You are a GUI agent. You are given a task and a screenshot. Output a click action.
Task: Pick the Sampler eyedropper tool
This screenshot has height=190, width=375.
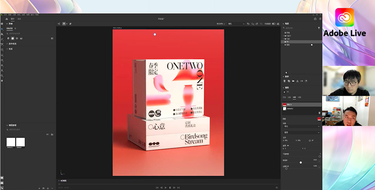coord(2,44)
